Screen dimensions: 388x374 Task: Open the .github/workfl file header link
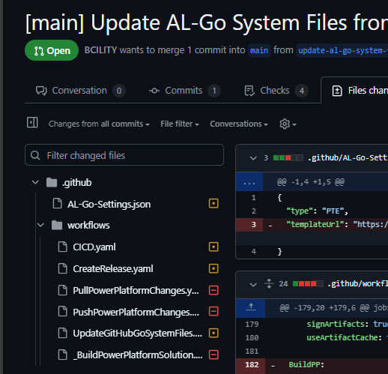[357, 284]
